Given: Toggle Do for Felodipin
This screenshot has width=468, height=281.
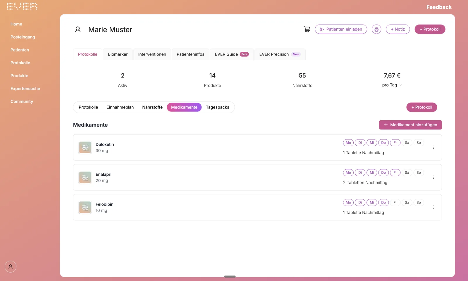Looking at the screenshot, I should tap(383, 202).
